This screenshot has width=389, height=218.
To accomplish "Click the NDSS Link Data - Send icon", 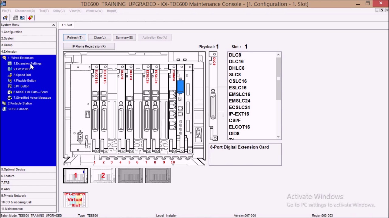I will [10, 92].
